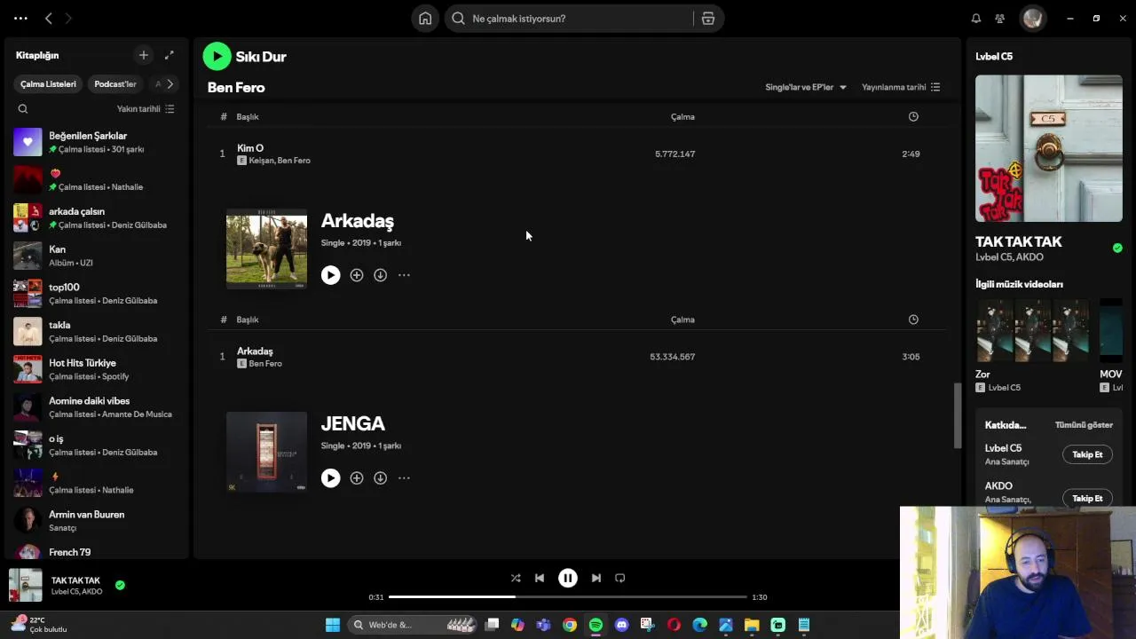Open the top100 playlist
This screenshot has width=1136, height=639.
pos(96,294)
